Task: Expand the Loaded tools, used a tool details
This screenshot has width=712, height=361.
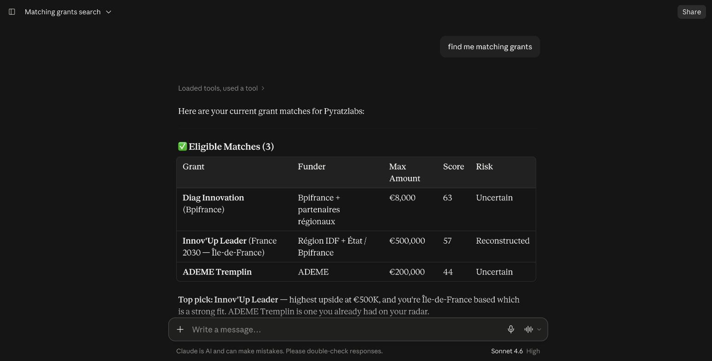Action: tap(221, 88)
